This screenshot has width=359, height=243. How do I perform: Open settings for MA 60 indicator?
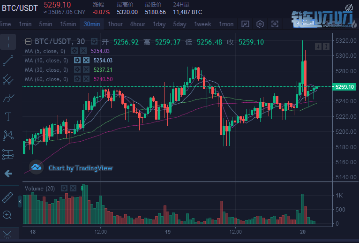[77, 79]
